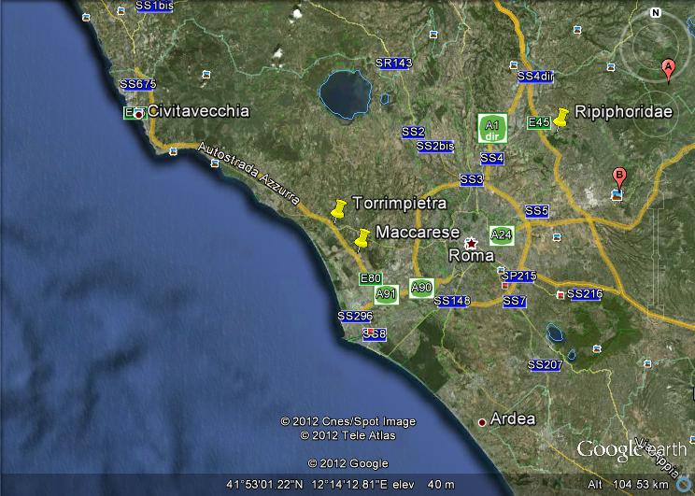Click the green A24 highway shield
695x496 pixels.
tap(502, 235)
